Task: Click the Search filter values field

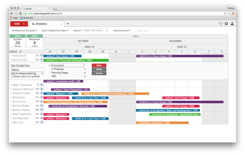Action: pos(96,31)
